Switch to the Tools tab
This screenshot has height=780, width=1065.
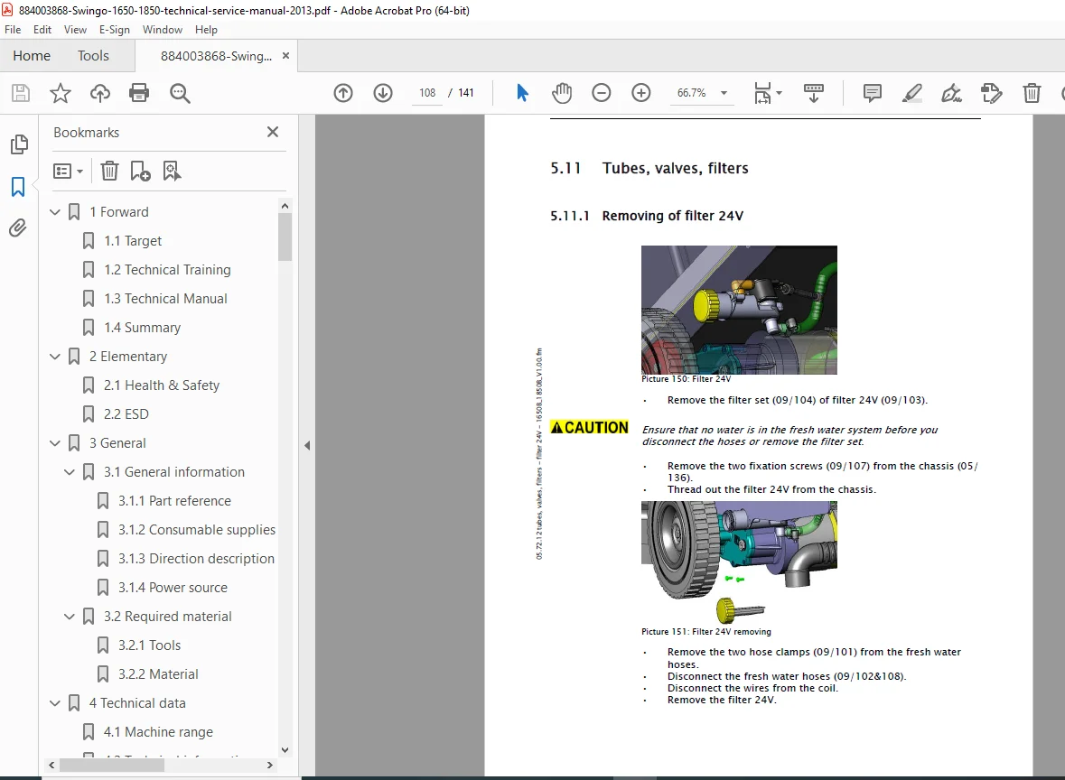point(93,56)
